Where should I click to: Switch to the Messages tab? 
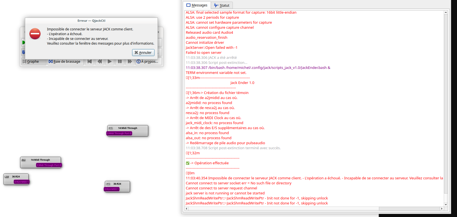197,5
